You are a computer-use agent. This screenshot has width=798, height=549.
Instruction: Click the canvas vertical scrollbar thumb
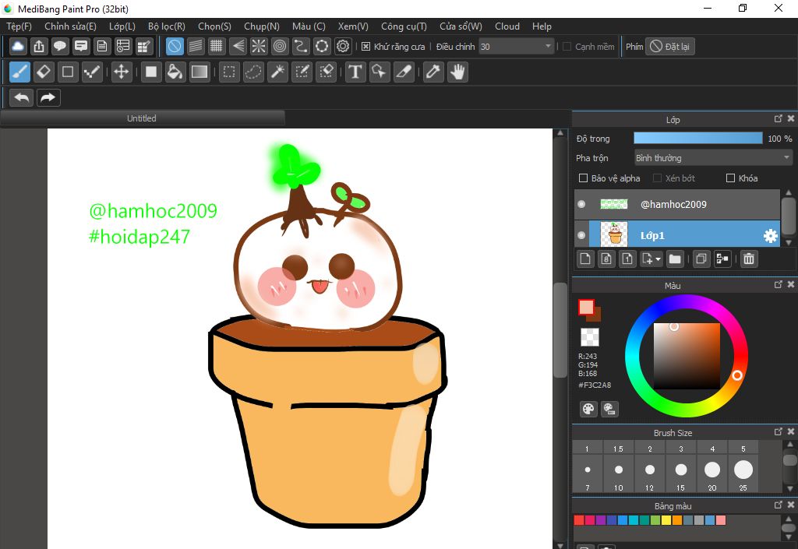click(x=560, y=329)
